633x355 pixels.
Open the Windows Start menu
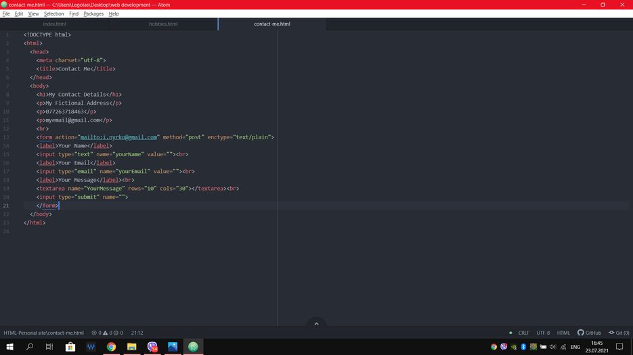pyautogui.click(x=9, y=346)
